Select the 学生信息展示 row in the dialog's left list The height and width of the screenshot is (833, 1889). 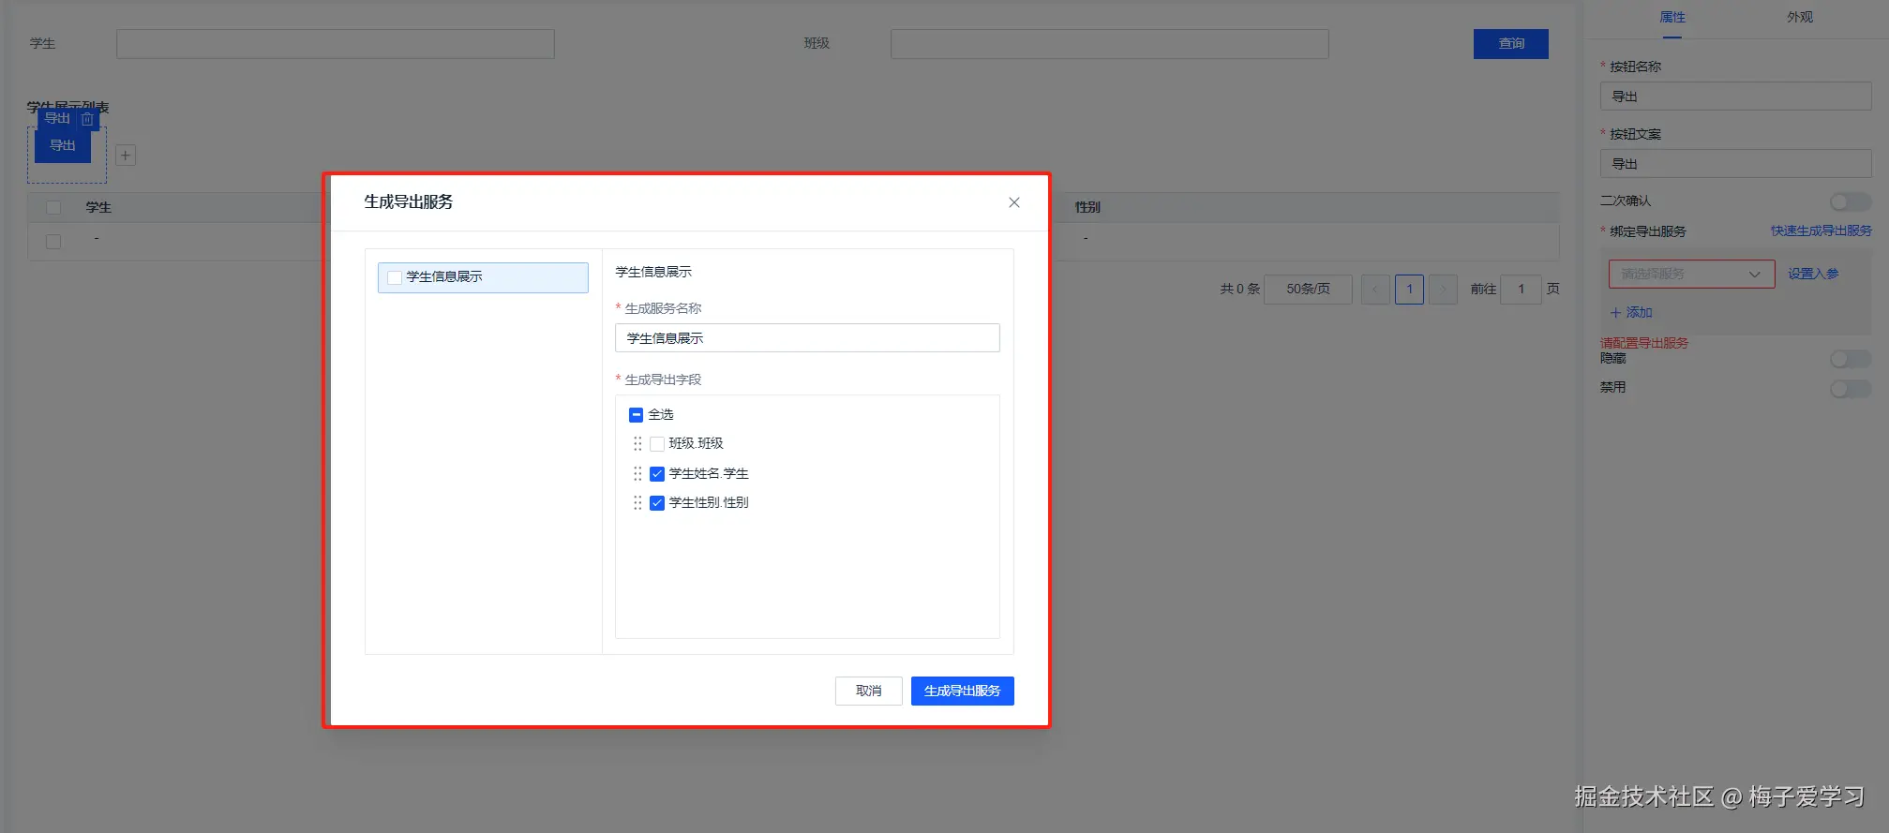pos(483,277)
